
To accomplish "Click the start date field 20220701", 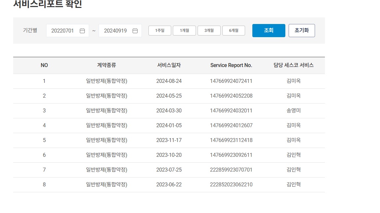I will click(x=63, y=31).
